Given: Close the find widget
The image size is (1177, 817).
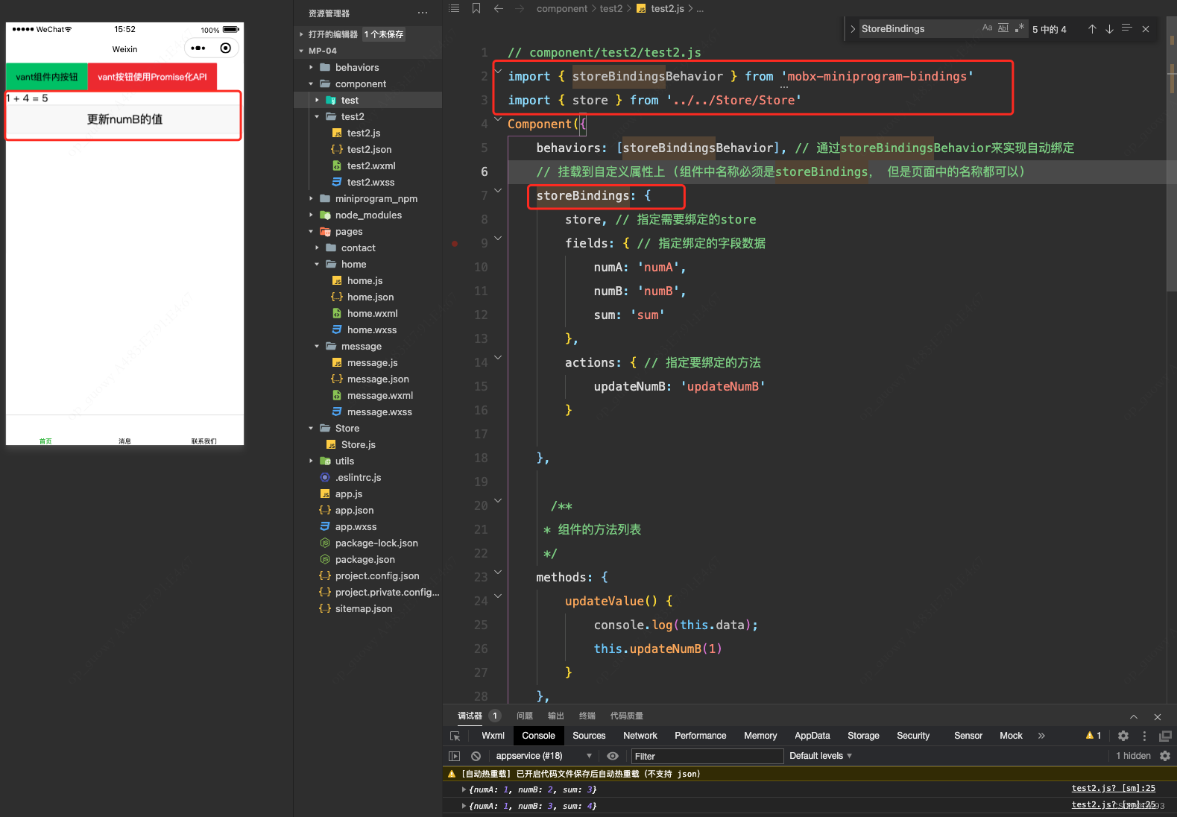Looking at the screenshot, I should click(x=1146, y=29).
